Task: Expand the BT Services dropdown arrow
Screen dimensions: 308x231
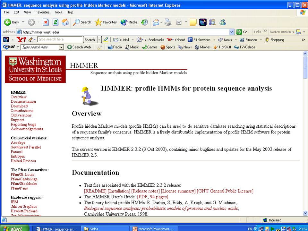Action: click(x=214, y=40)
